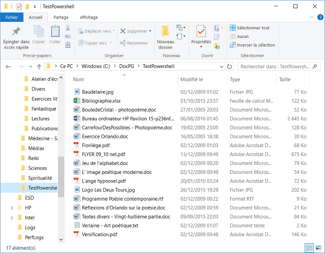Image resolution: width=325 pixels, height=253 pixels.
Task: Open the Propriétés dropdown arrow
Action: point(201,47)
